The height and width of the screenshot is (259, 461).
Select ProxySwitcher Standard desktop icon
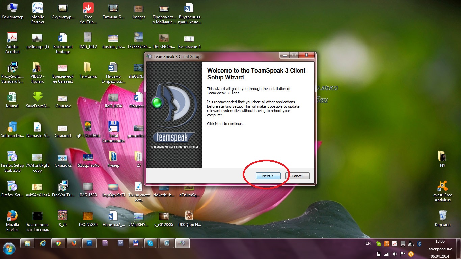[x=12, y=73]
